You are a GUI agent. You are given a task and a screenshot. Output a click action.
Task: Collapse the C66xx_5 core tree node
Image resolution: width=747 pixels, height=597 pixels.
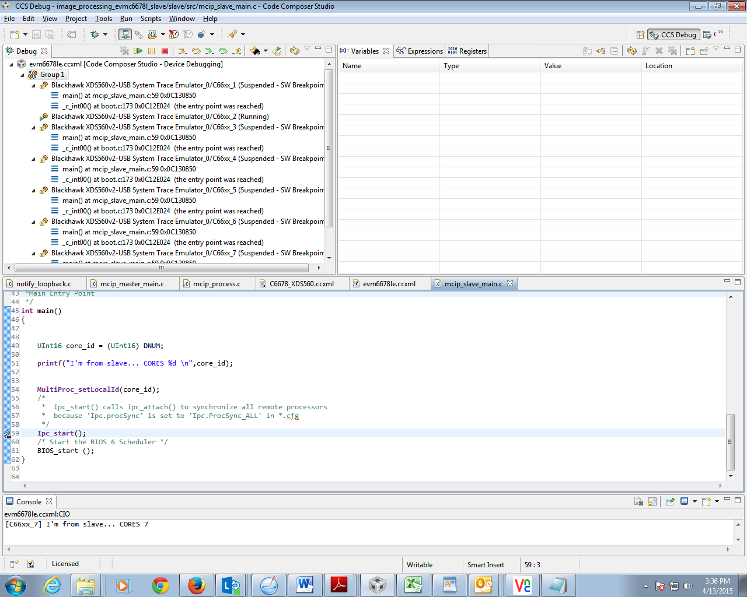[x=33, y=191]
